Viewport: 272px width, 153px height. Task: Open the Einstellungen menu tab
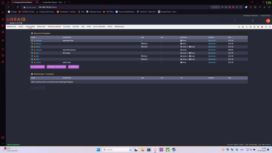(54, 27)
